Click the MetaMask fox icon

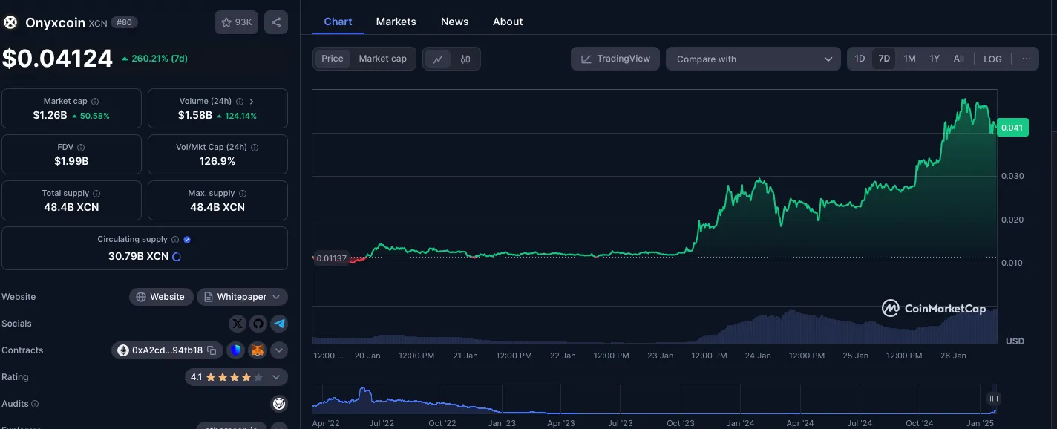(257, 350)
